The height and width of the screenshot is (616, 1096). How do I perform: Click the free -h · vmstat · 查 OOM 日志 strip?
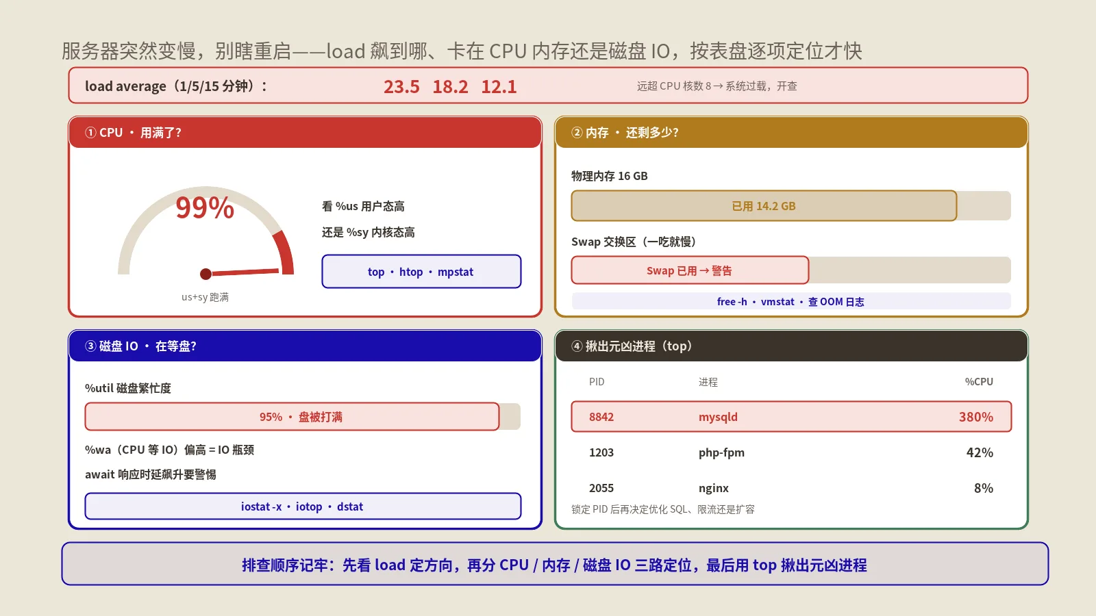pyautogui.click(x=791, y=301)
